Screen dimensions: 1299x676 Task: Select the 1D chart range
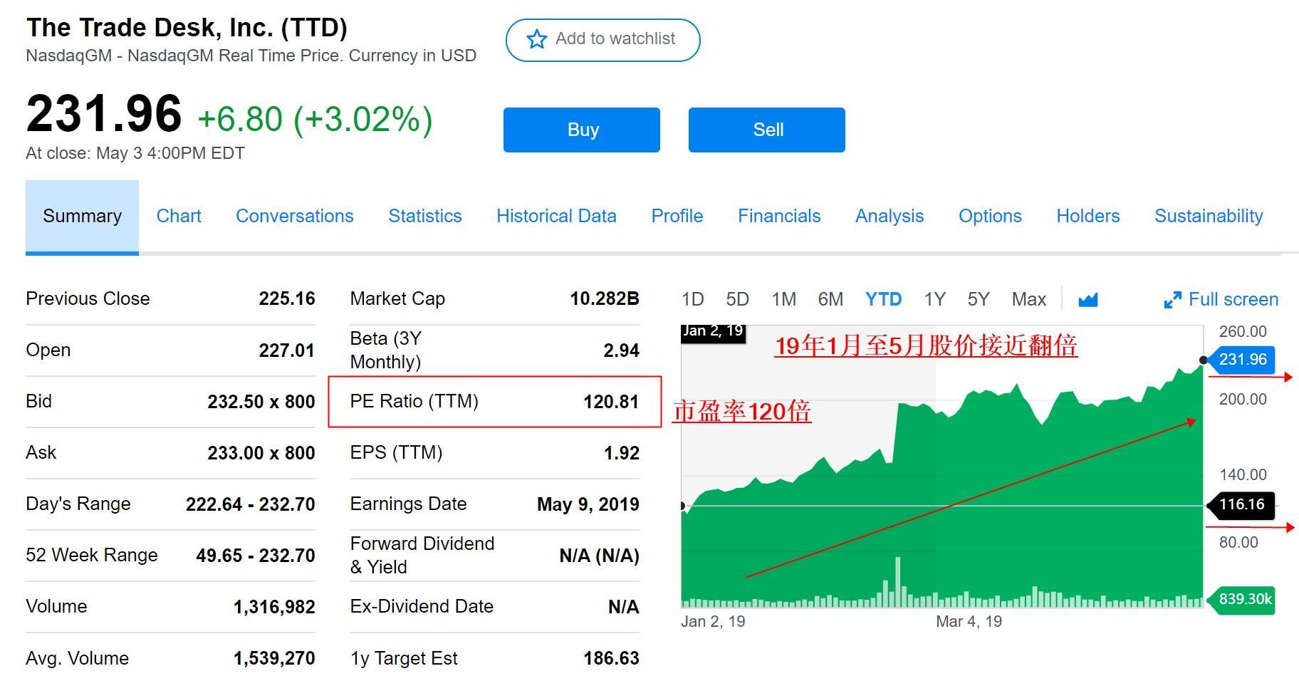[x=692, y=299]
